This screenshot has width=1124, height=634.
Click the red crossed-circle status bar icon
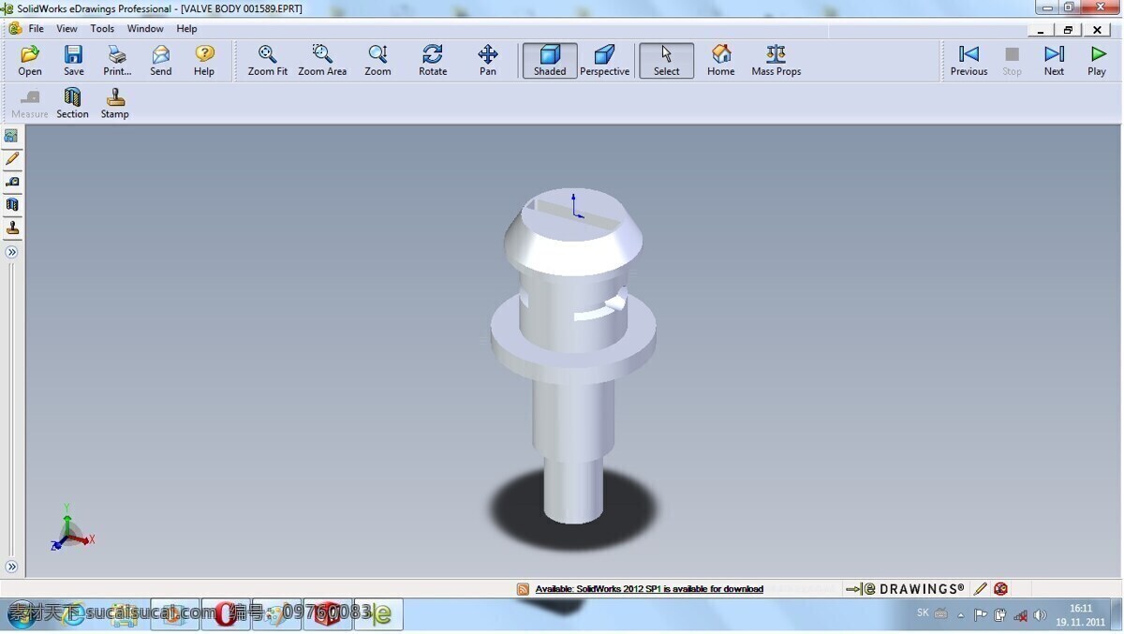coord(1000,589)
